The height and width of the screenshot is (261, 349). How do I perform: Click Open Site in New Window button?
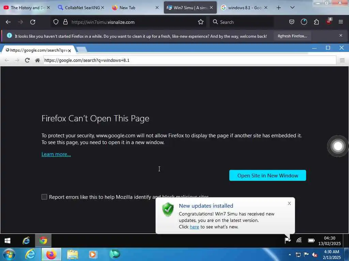tap(268, 175)
